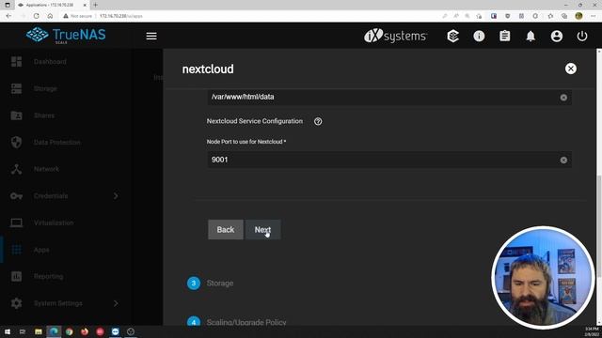The image size is (602, 338).
Task: Click the TrueNAS SCALE logo
Action: coord(66,36)
